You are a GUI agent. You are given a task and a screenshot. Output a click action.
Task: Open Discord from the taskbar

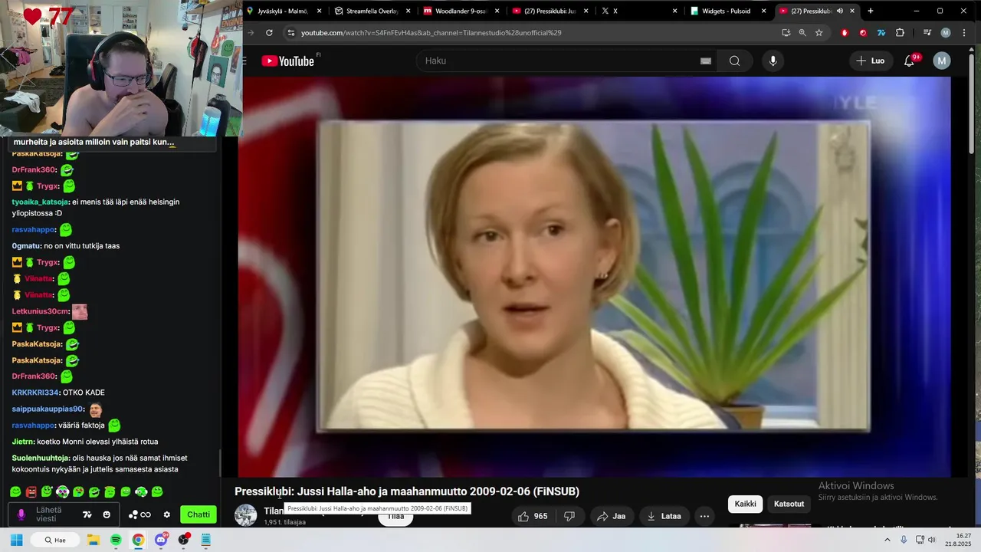pos(161,540)
